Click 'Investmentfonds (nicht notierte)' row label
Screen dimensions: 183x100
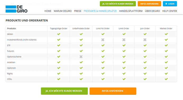tap(22, 40)
